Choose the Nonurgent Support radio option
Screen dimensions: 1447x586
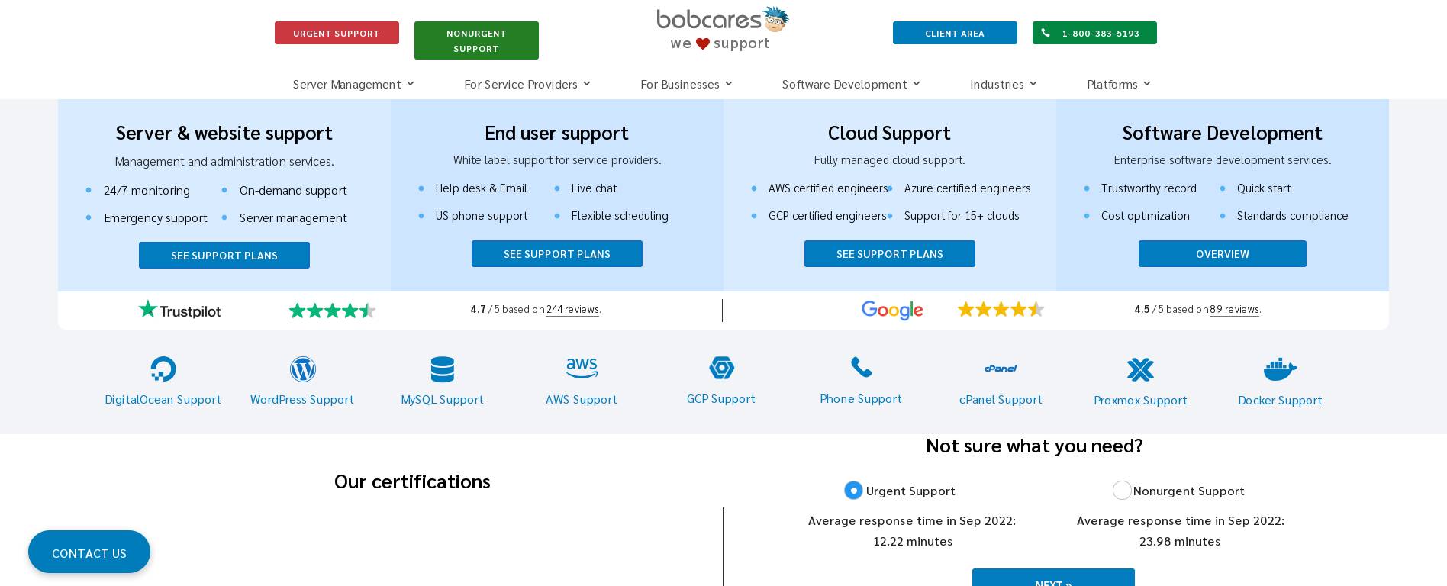click(1122, 491)
